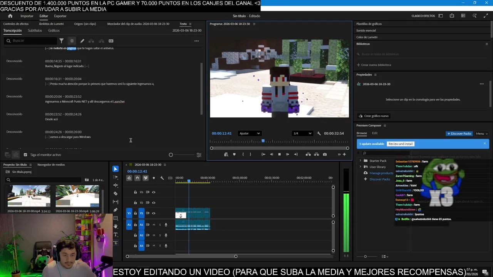Expand the Starter Pack folder

(360, 160)
